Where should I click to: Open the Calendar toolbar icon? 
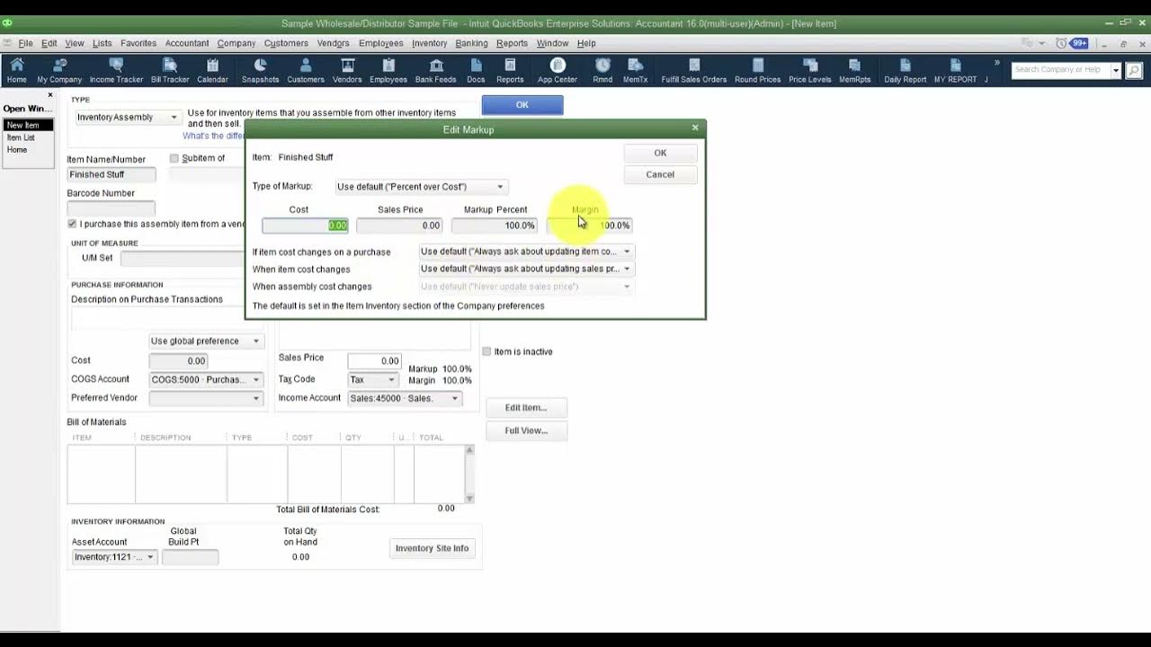[212, 71]
